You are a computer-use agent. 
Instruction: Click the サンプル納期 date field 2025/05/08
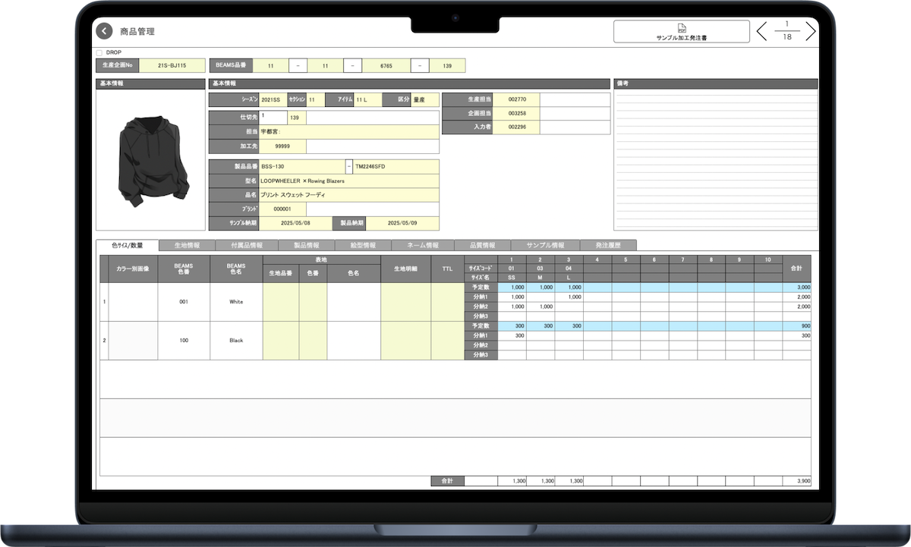coord(295,223)
